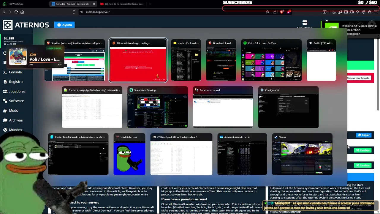Screen dimensions: 380x214
Task: Switch to the Servidor Aternos window thumbnail
Action: [x=75, y=60]
